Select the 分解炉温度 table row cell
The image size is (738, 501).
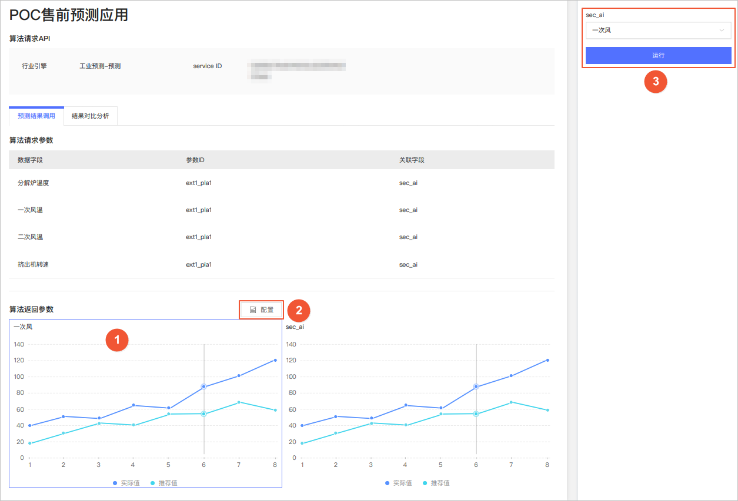point(34,183)
